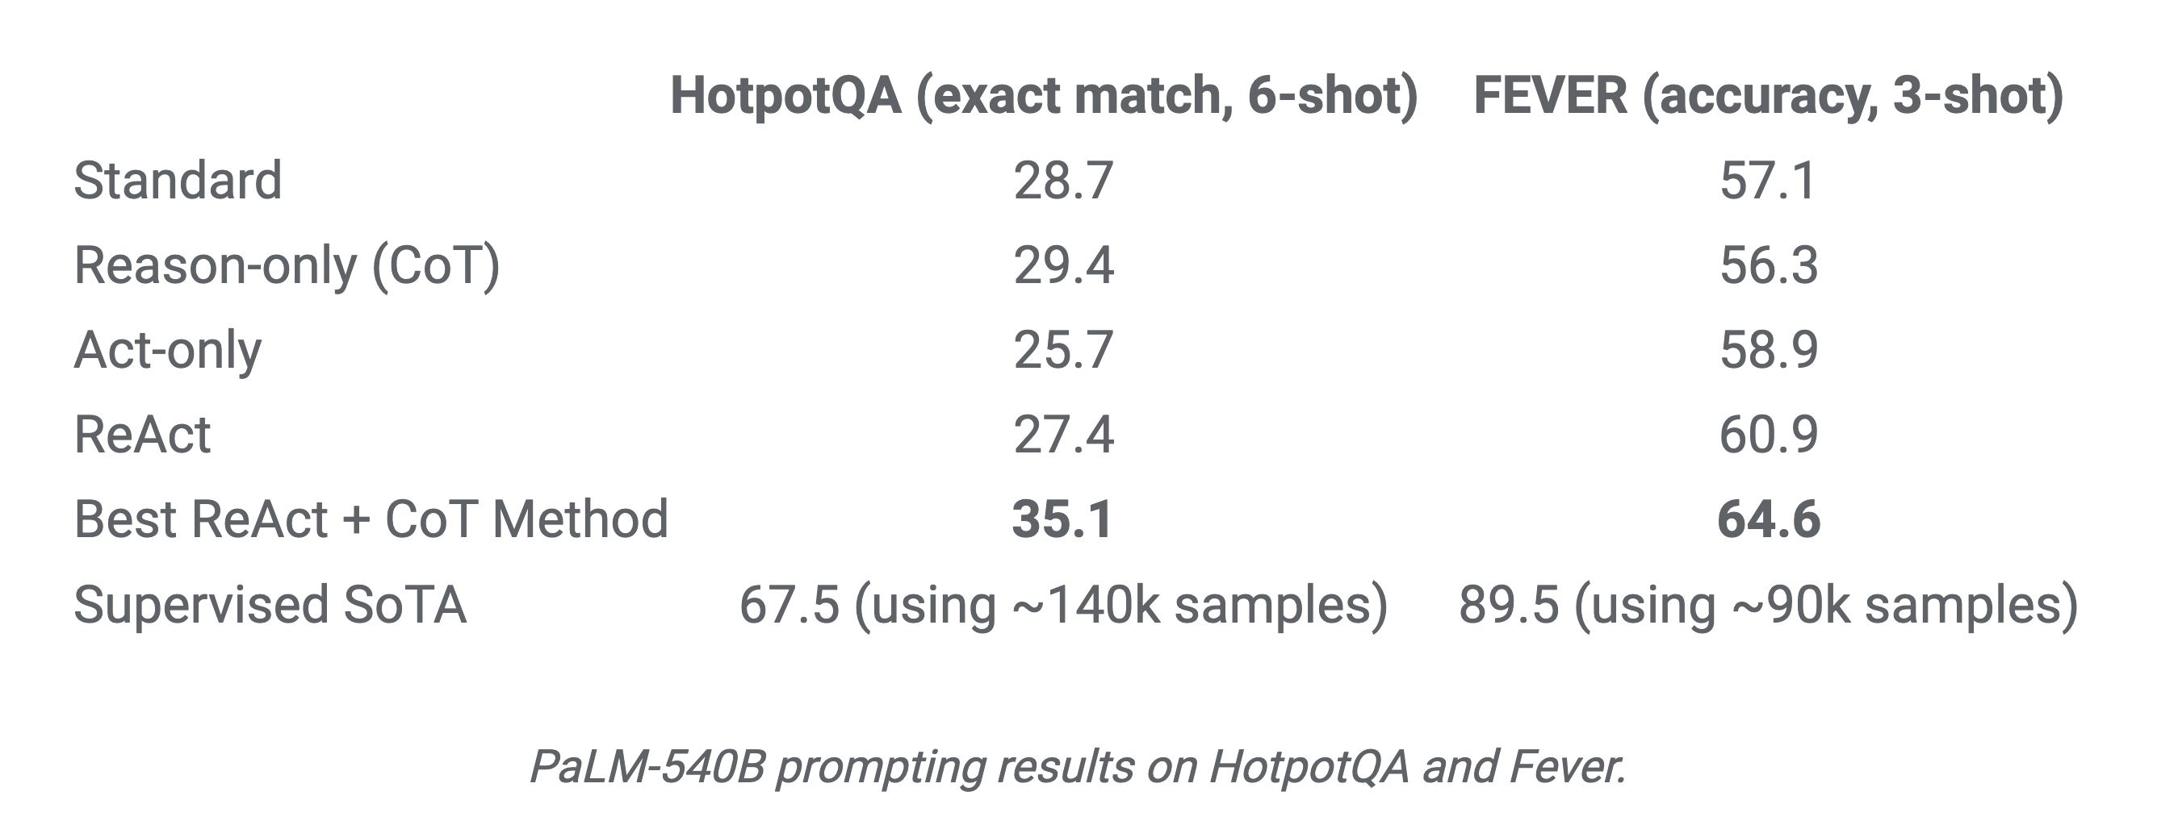Click the ReAct FEVER value 60.9

tap(1768, 435)
